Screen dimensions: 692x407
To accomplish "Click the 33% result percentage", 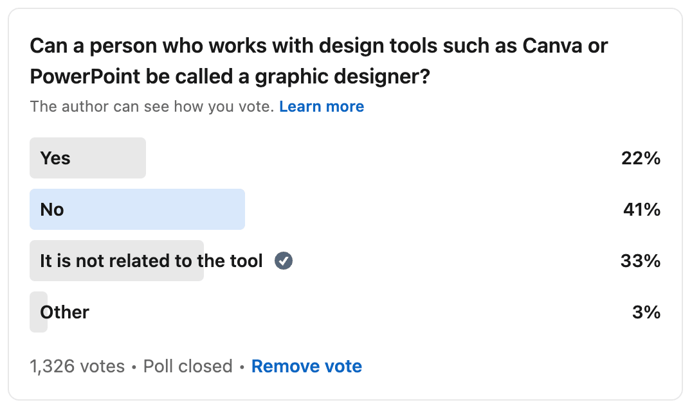I will [641, 261].
